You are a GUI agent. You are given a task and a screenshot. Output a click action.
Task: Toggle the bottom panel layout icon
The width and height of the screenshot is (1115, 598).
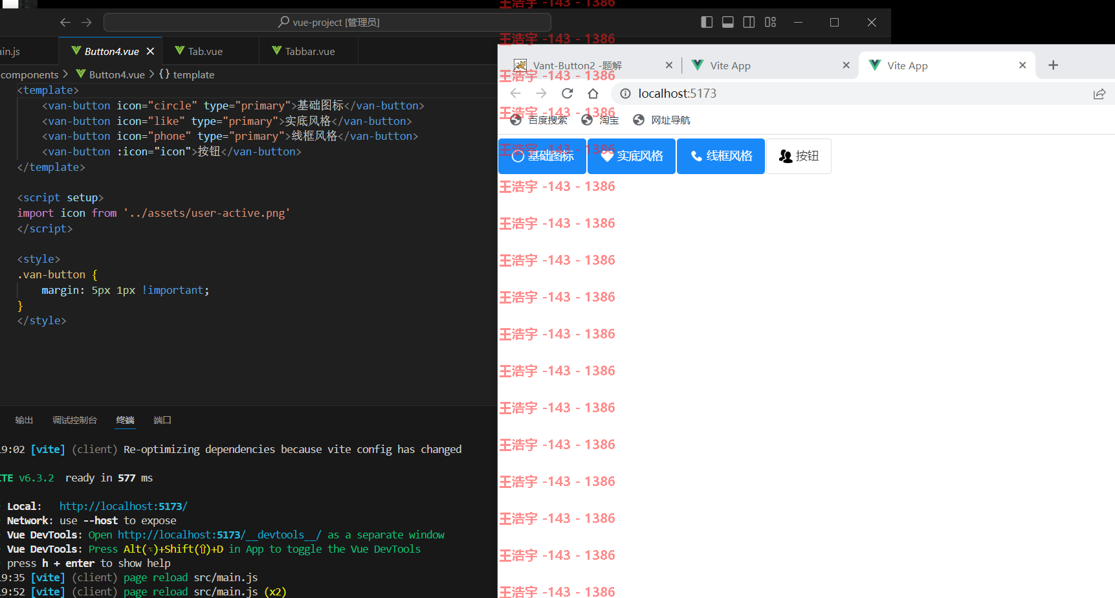(728, 22)
